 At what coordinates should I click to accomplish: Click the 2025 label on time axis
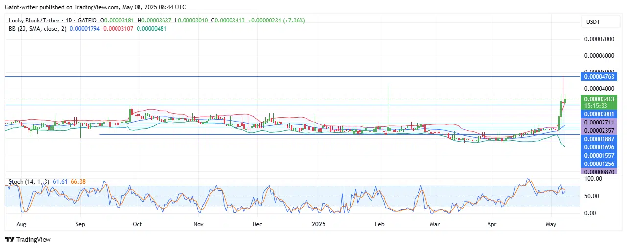319,224
